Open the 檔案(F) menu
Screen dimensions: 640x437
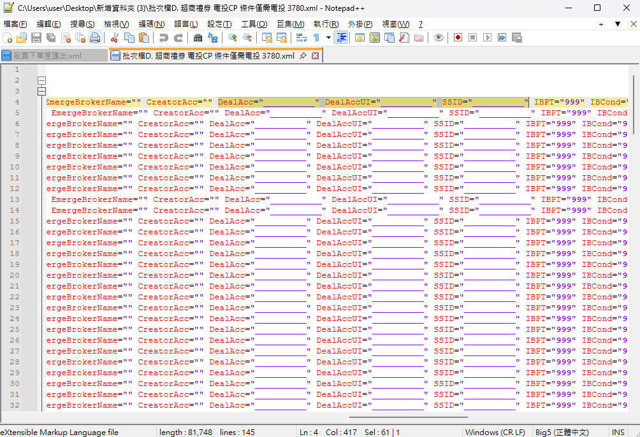[15, 24]
